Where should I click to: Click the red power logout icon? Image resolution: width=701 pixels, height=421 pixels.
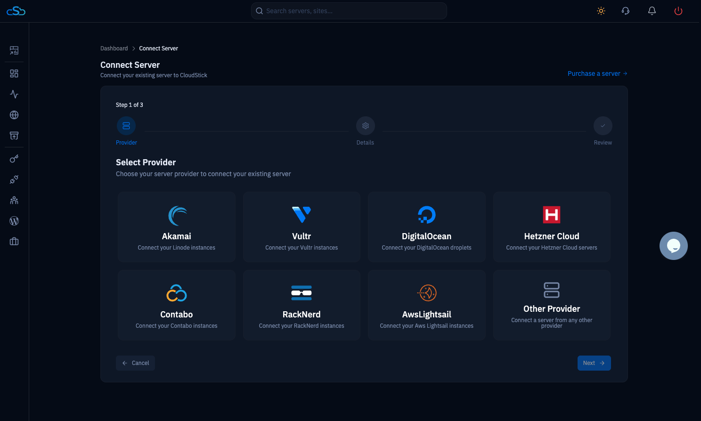678,11
